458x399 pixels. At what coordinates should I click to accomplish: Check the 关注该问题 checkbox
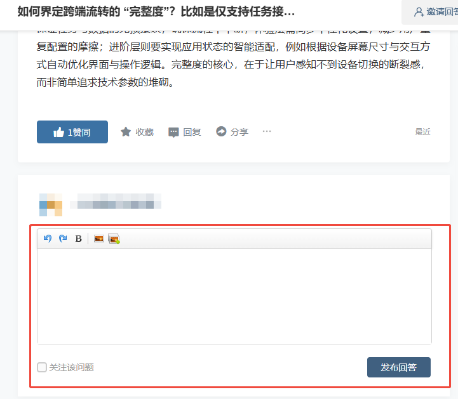click(x=42, y=367)
